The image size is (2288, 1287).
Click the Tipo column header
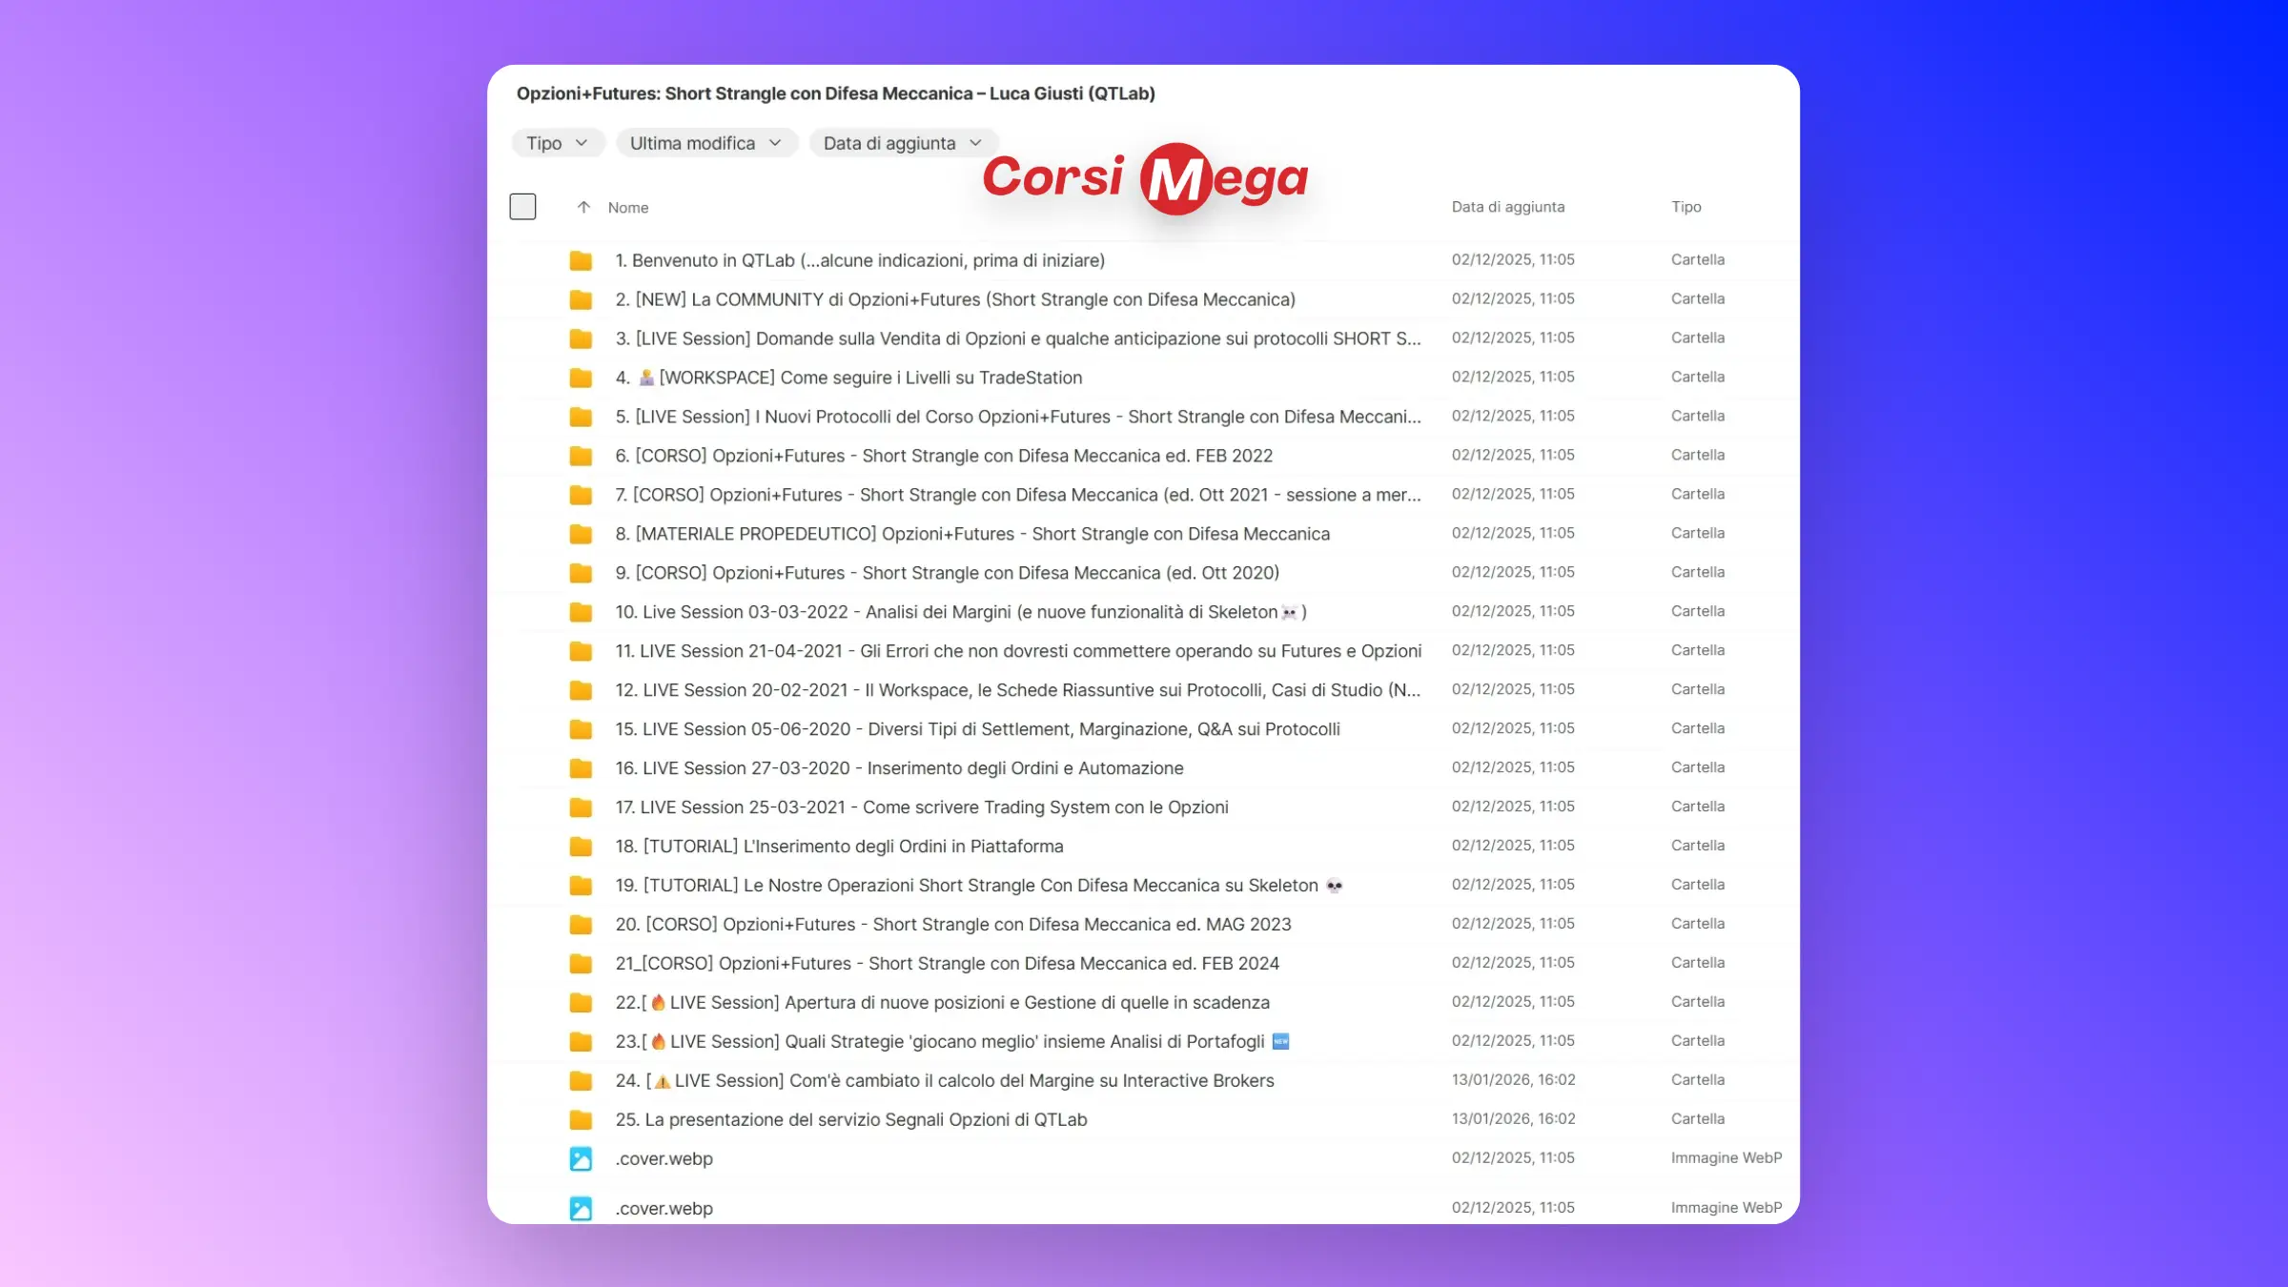click(x=1685, y=207)
